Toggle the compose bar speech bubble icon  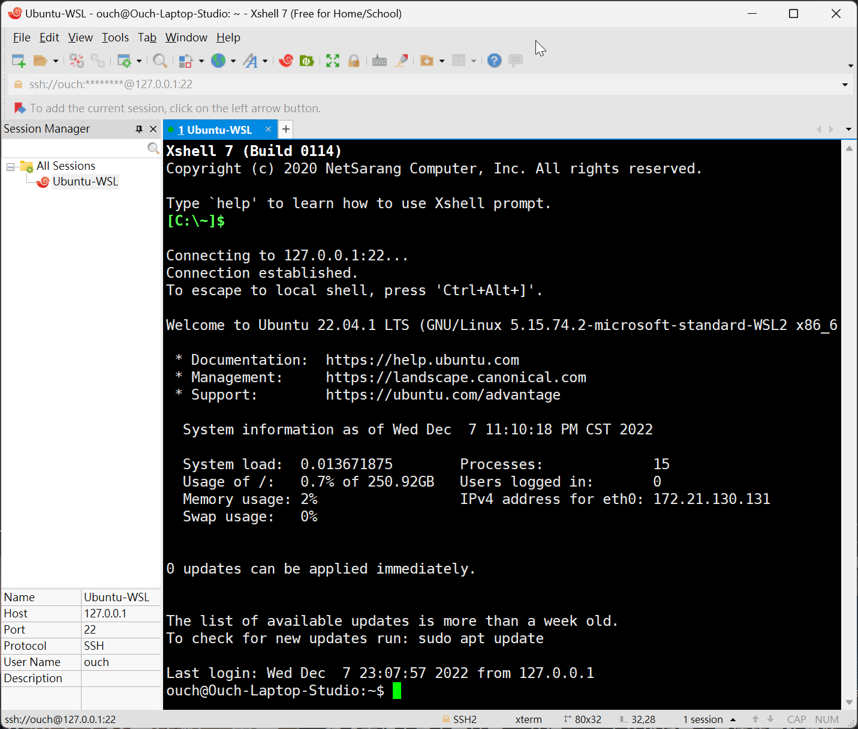point(516,61)
